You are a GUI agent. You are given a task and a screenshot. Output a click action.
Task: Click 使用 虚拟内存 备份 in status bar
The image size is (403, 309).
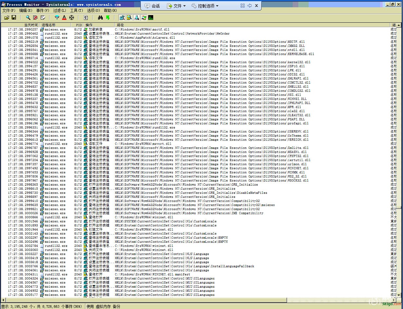[103, 306]
